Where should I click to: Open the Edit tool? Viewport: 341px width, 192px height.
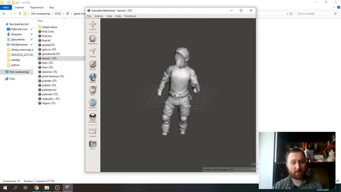point(93,91)
